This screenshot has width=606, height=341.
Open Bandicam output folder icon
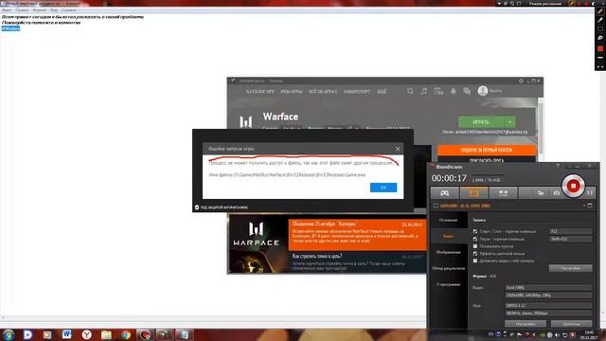(x=541, y=193)
